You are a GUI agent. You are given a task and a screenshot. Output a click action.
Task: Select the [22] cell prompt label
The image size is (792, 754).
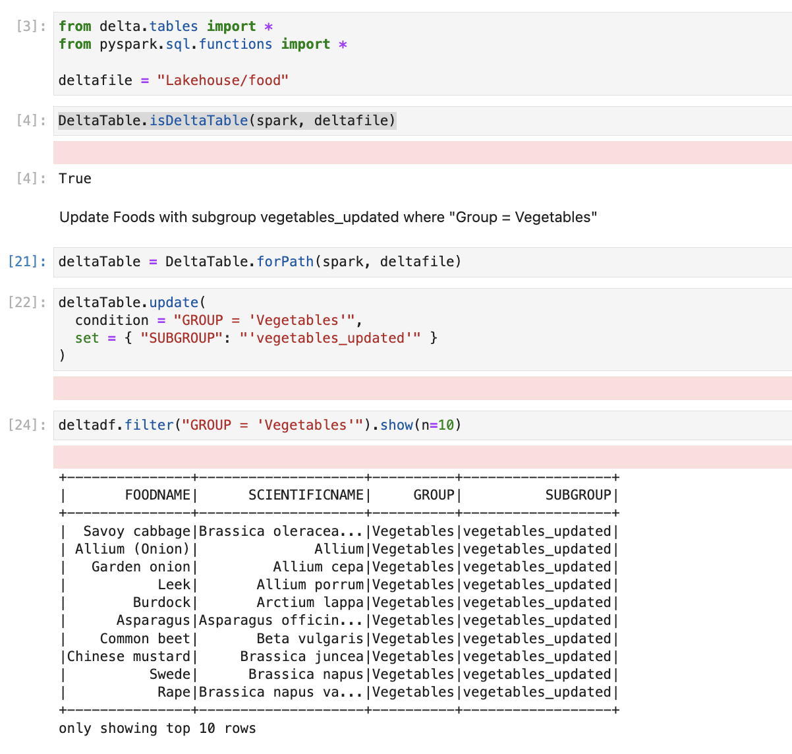(x=27, y=303)
